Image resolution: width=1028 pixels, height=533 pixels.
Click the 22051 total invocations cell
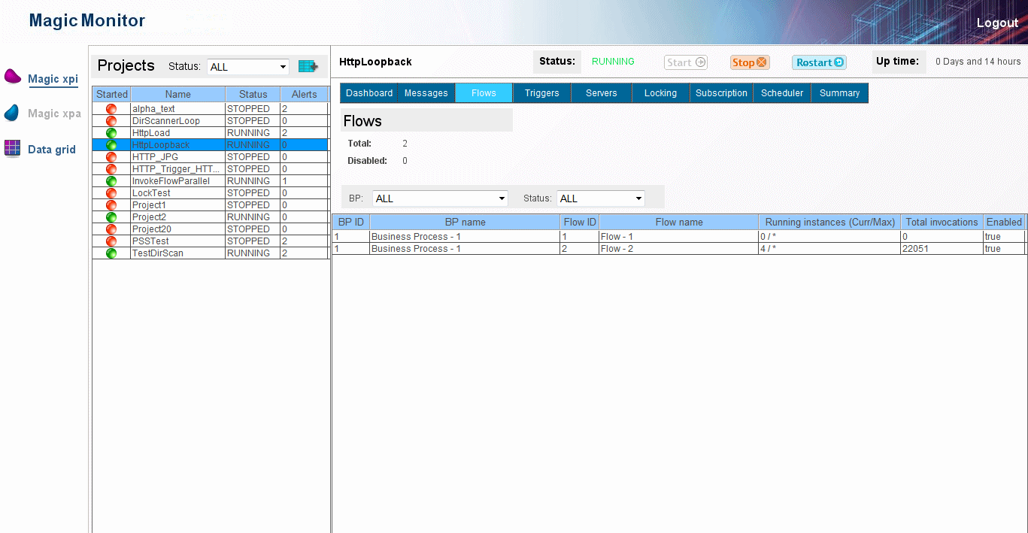coord(942,249)
